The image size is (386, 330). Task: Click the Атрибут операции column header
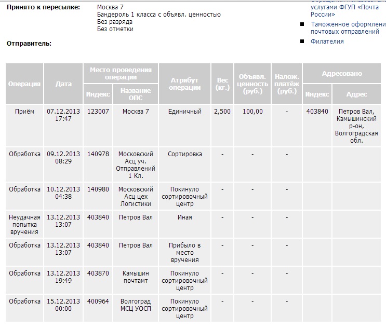pyautogui.click(x=184, y=84)
